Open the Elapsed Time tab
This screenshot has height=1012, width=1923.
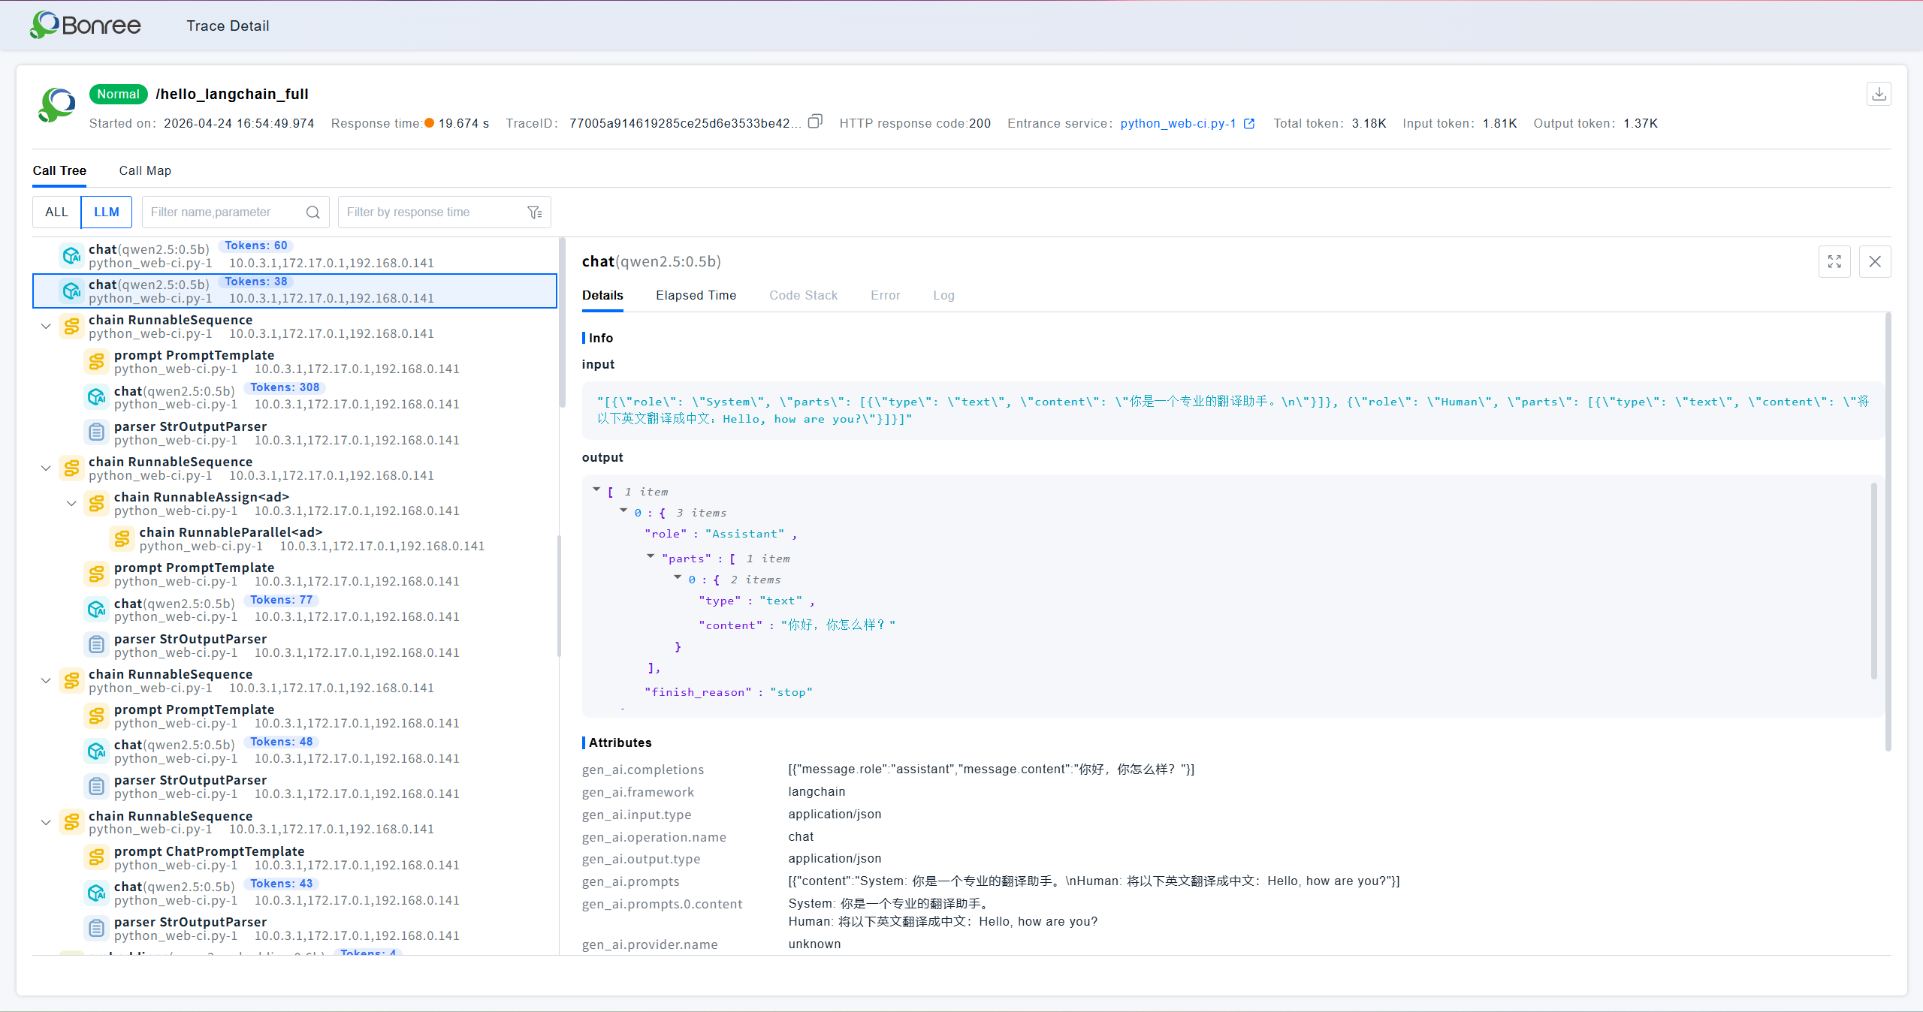pos(696,295)
